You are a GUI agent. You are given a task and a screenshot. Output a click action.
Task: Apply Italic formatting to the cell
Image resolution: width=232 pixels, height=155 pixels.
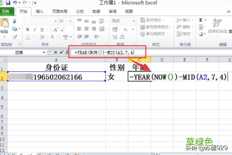tap(34, 29)
